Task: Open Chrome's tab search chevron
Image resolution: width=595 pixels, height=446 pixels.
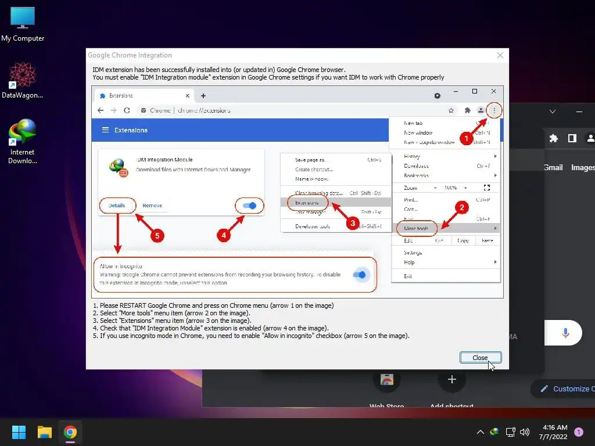Action: (x=553, y=111)
